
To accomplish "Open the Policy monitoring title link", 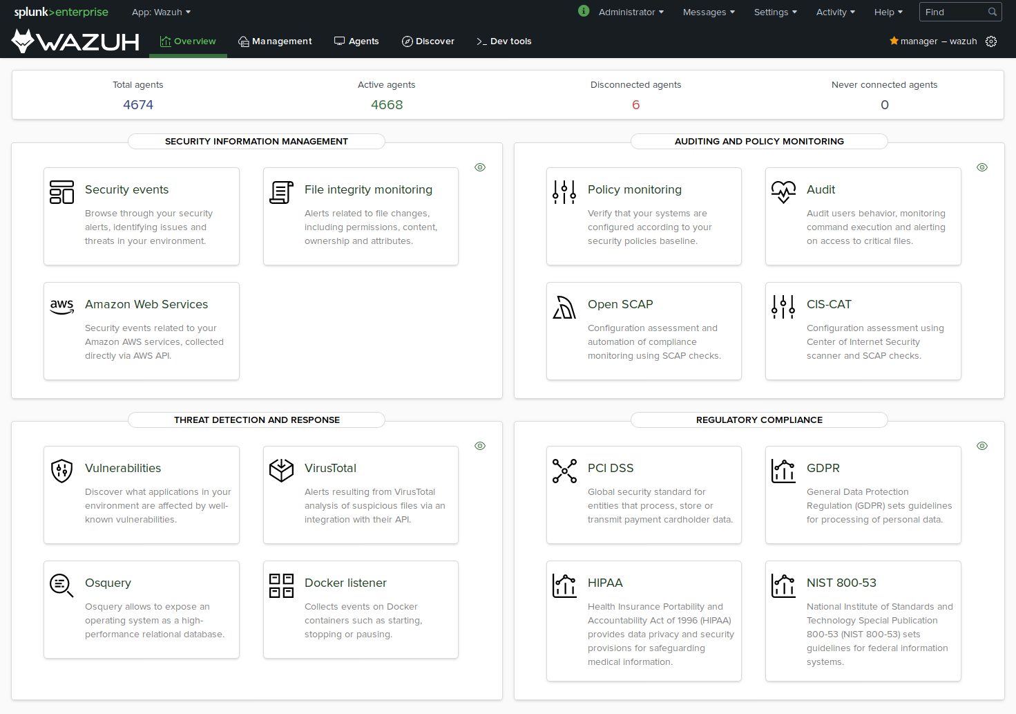I will click(635, 189).
